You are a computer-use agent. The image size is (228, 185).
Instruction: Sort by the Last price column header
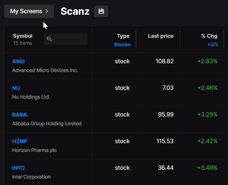(161, 36)
